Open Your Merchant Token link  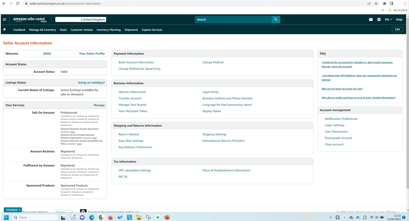[133, 111]
